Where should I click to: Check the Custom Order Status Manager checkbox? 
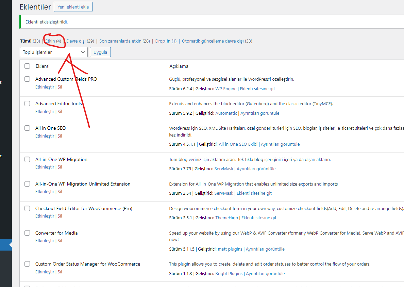tap(27, 264)
